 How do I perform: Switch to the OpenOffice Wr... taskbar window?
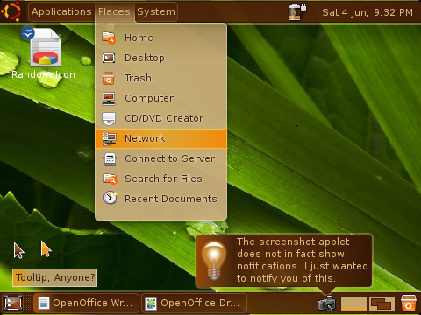pyautogui.click(x=86, y=304)
